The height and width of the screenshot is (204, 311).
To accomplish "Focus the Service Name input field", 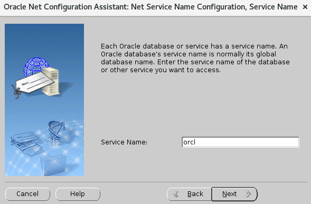I will click(x=240, y=142).
